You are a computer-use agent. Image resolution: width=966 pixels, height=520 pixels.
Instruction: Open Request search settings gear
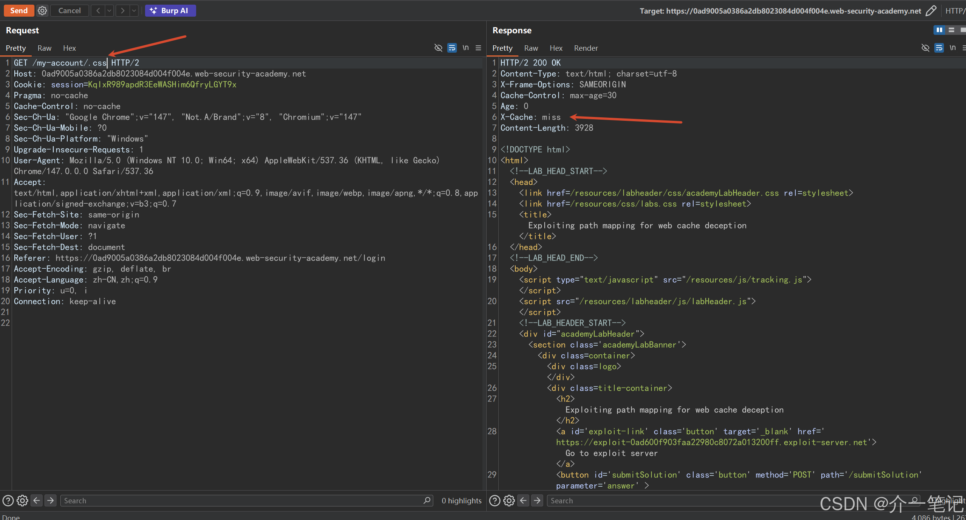click(x=22, y=501)
